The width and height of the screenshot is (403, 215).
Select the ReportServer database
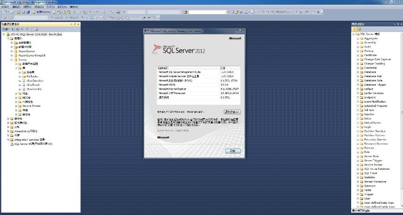[27, 51]
